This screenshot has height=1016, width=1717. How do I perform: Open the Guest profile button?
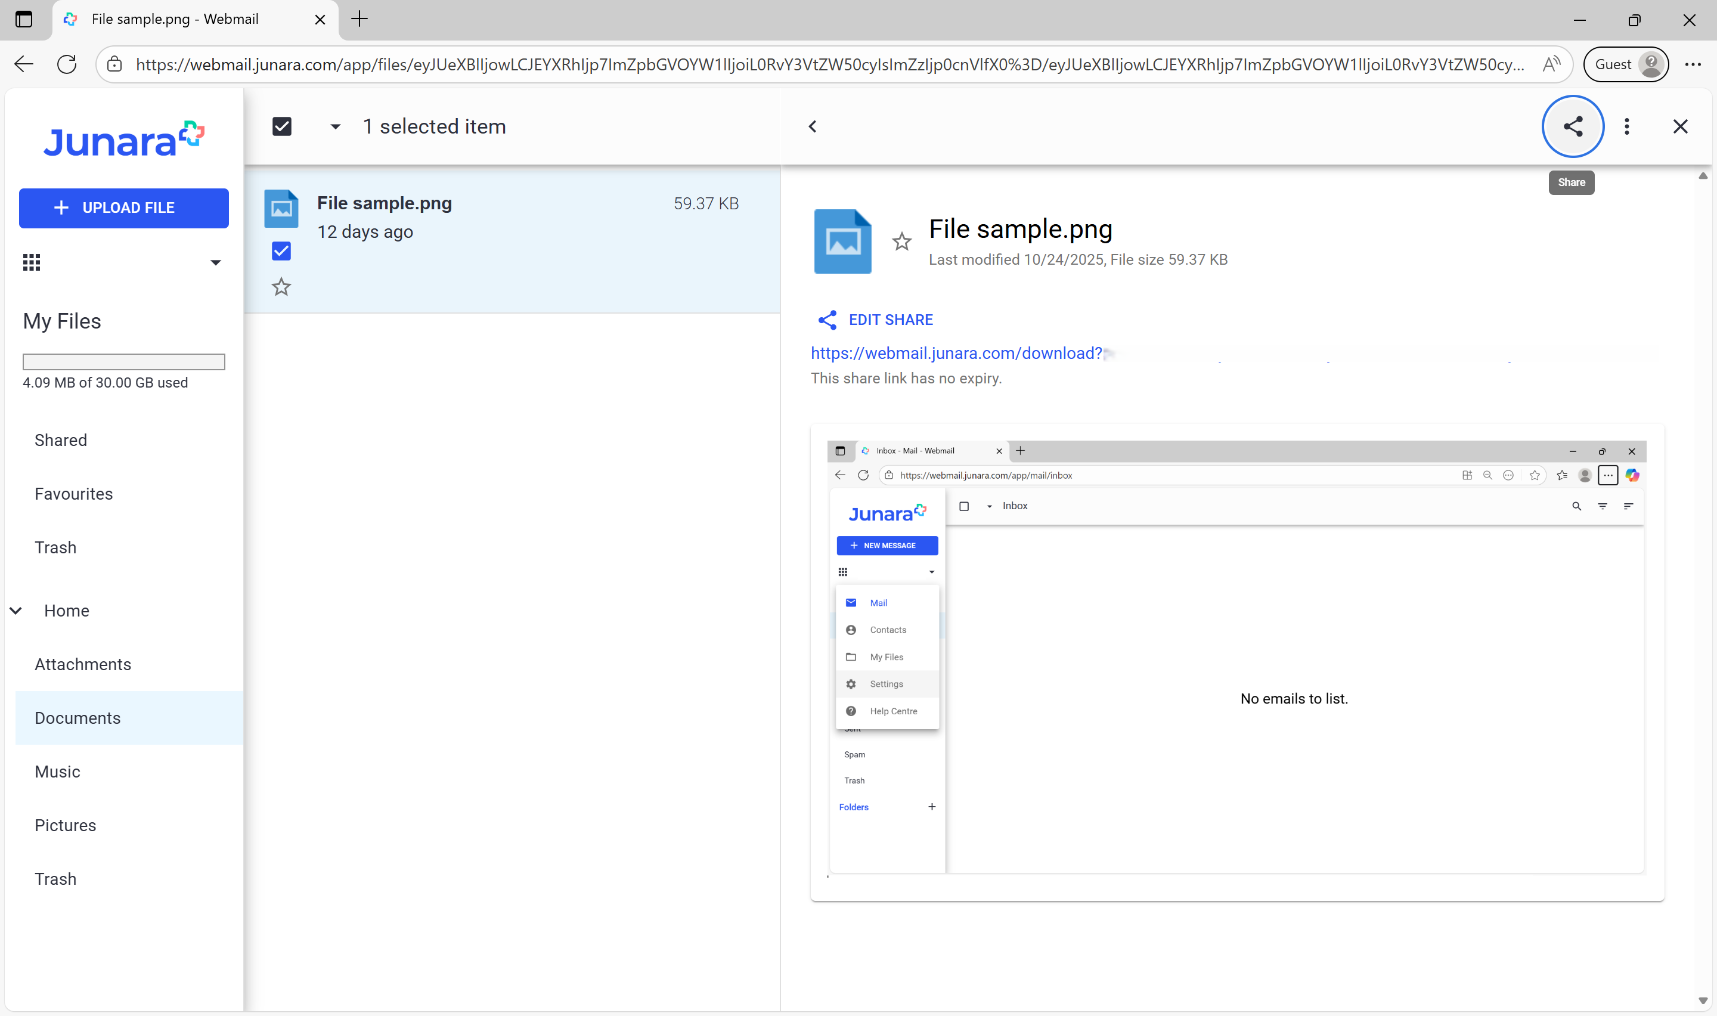coord(1625,64)
